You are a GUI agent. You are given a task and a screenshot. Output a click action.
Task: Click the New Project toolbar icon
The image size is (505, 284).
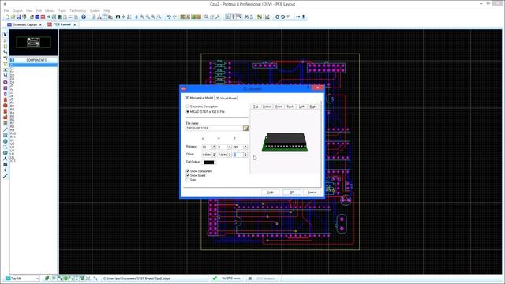7,17
